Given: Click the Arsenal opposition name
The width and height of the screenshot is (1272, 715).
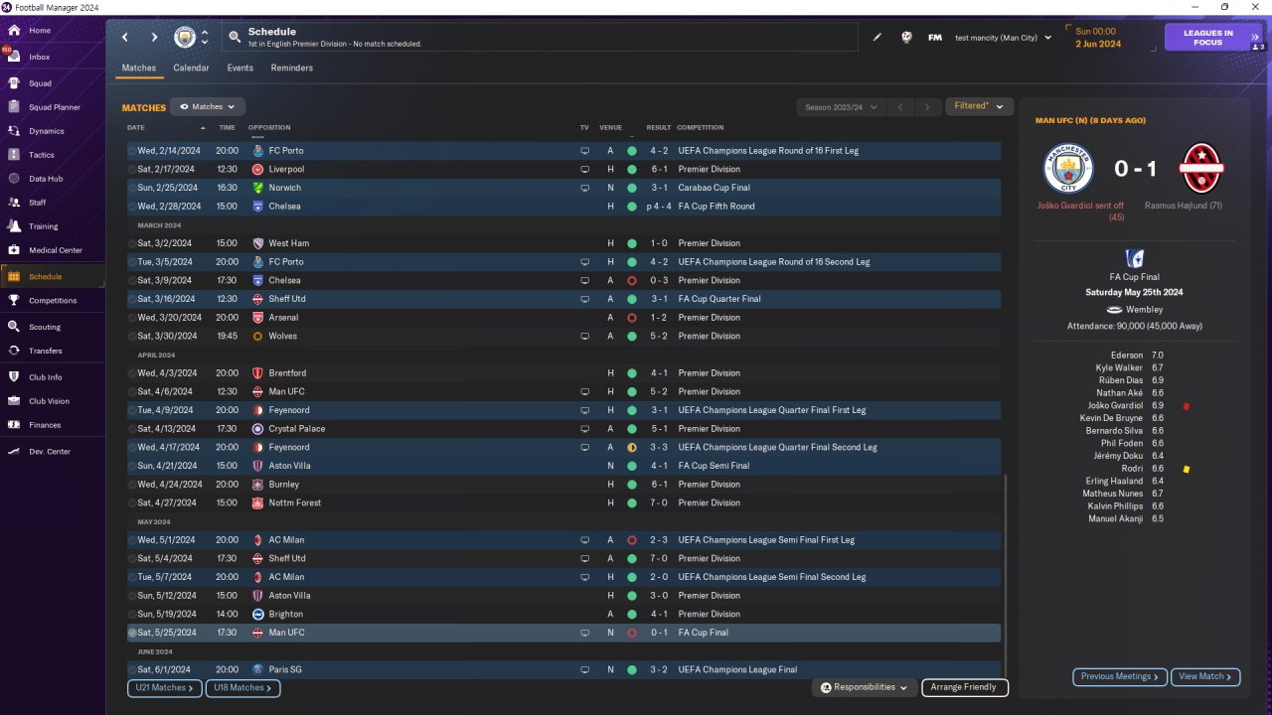Looking at the screenshot, I should click(283, 318).
